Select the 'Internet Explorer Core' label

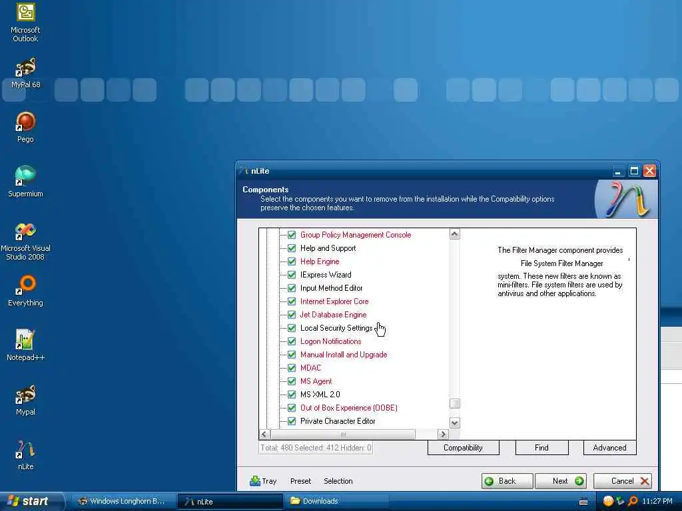click(334, 301)
